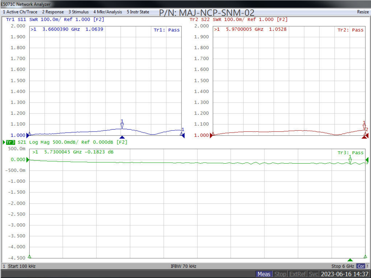
Task: Click marker 1 triangle on Tr1 trace
Action: [x=122, y=126]
